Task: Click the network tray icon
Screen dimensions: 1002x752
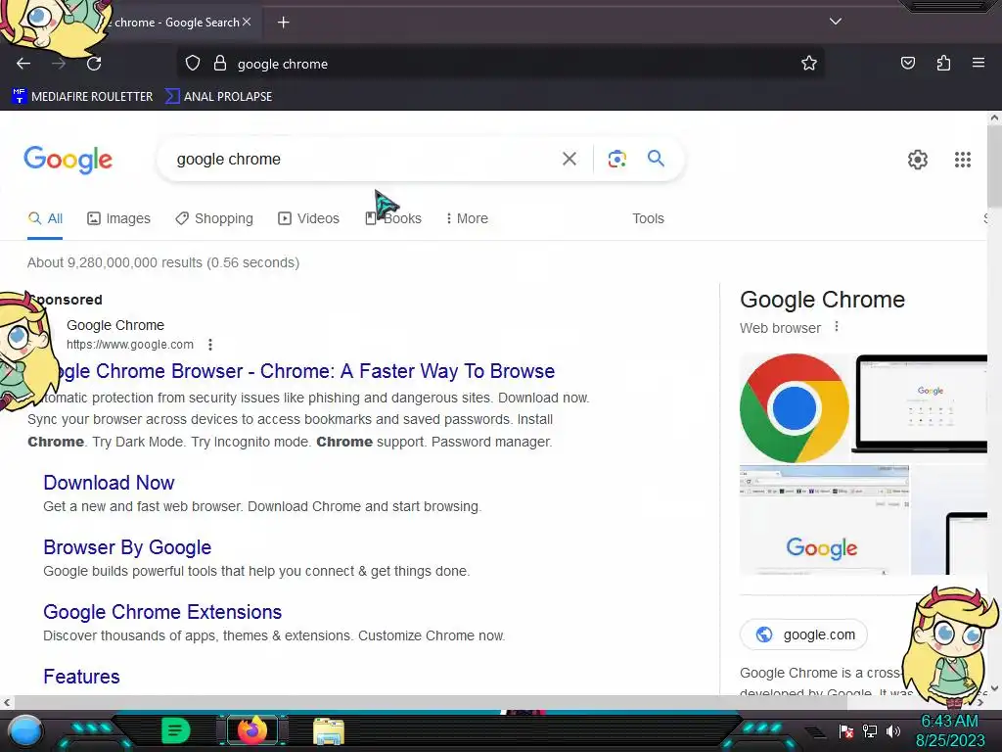Action: pos(869,730)
